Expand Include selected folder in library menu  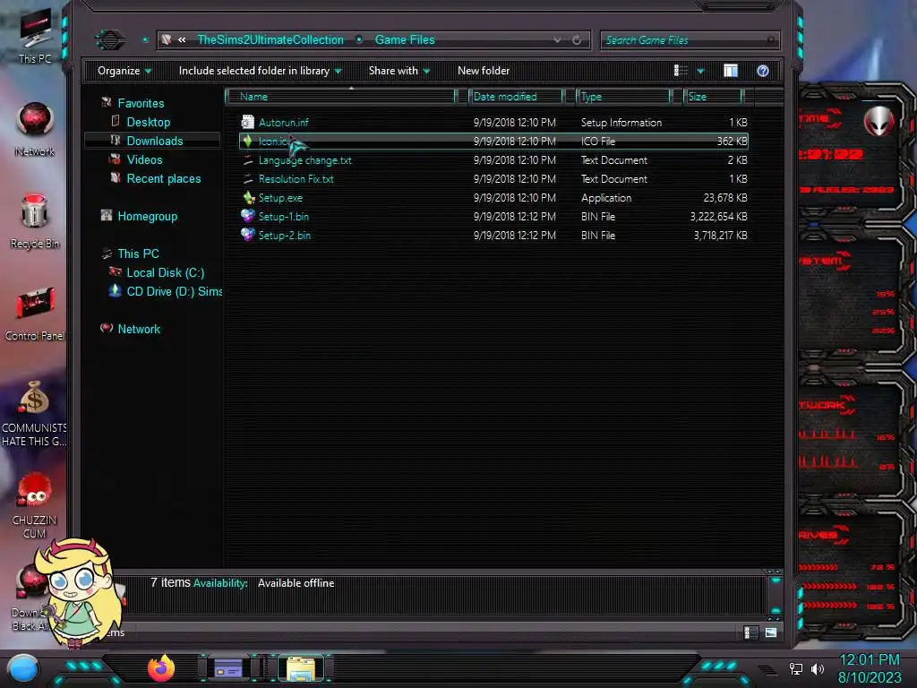coord(261,71)
